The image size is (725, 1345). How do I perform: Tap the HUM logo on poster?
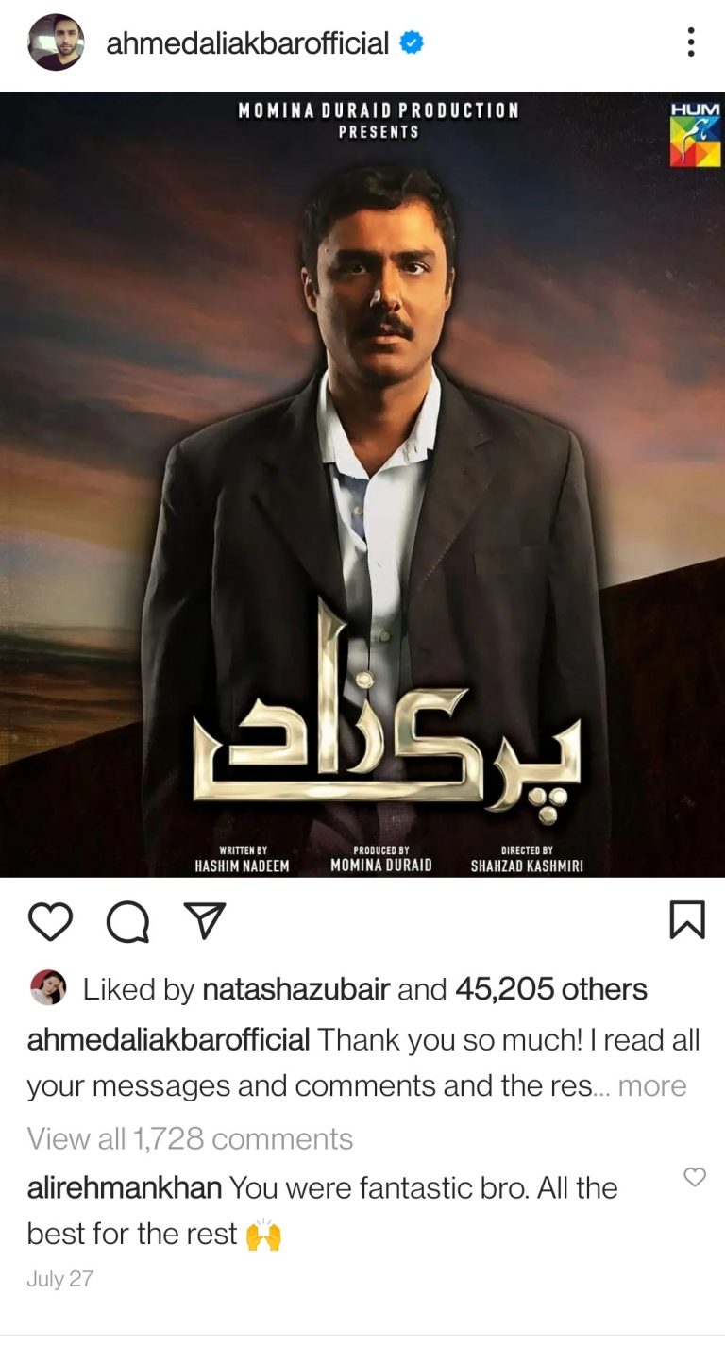695,135
